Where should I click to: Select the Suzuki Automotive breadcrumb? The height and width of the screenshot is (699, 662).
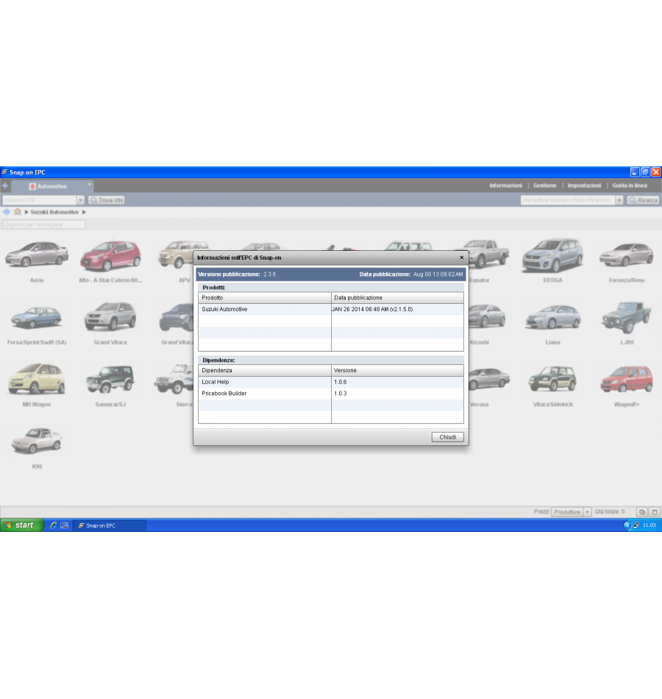pos(54,212)
